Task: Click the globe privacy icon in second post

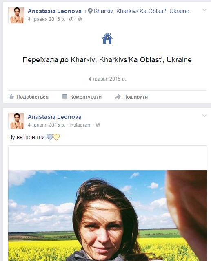Action: pos(98,125)
